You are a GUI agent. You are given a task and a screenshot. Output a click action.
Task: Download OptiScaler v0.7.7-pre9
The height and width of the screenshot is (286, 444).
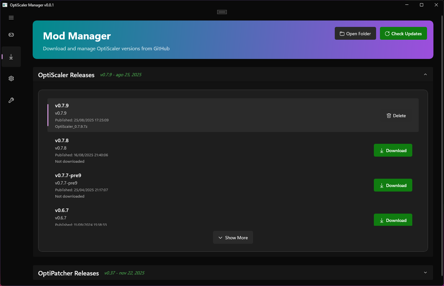point(393,185)
